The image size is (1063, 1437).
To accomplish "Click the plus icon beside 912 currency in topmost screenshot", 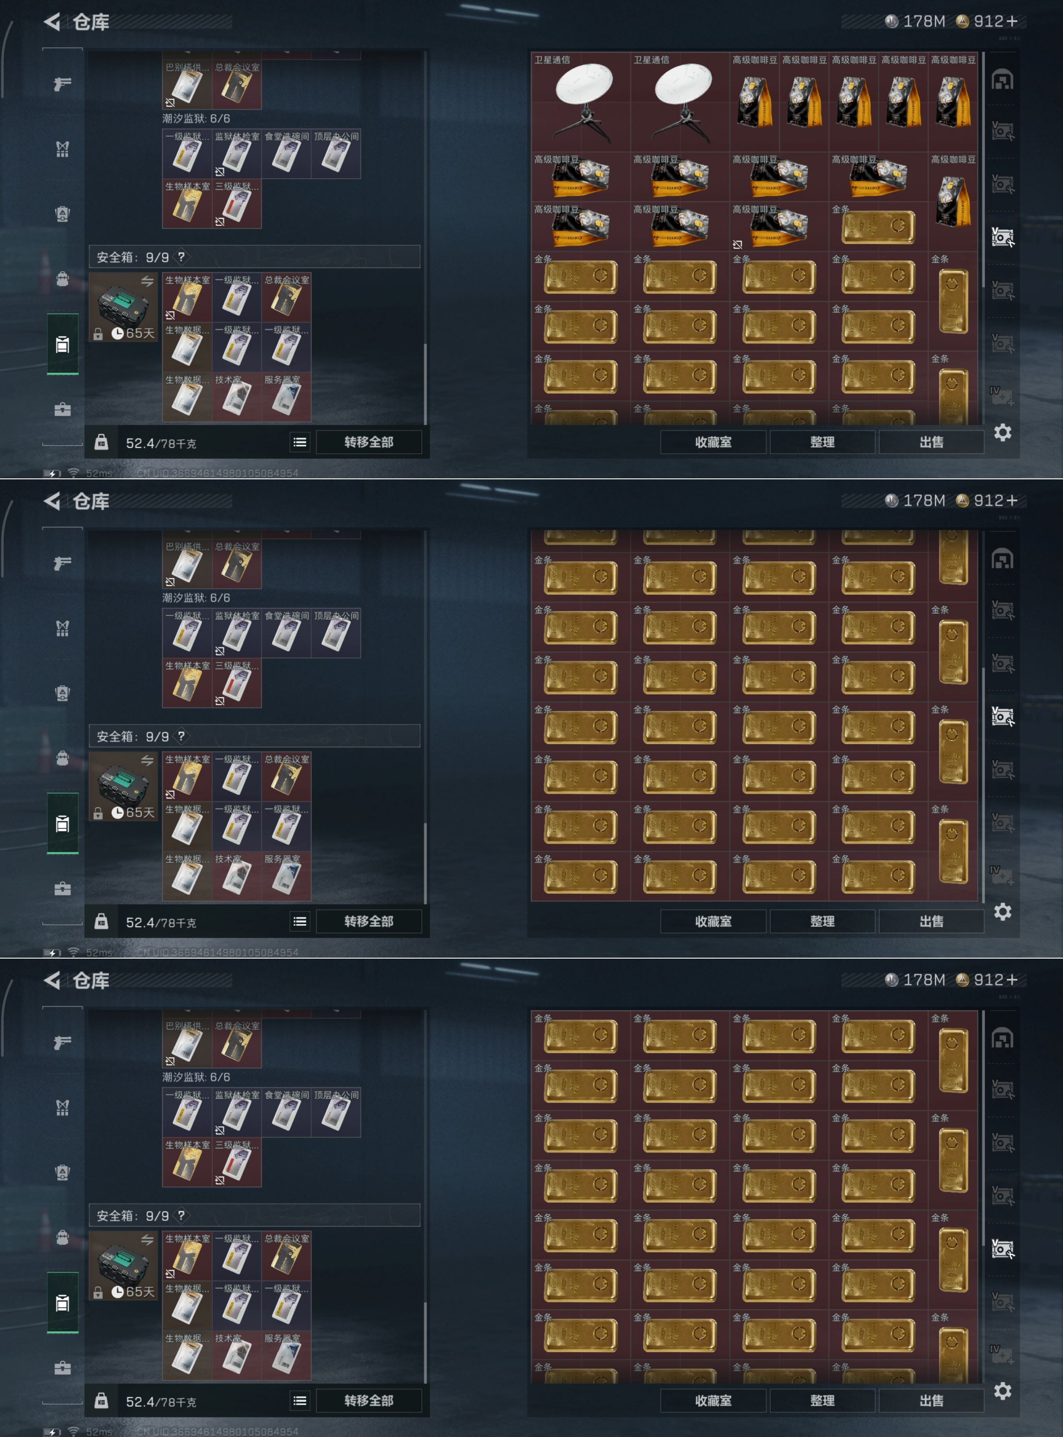I will click(1012, 21).
